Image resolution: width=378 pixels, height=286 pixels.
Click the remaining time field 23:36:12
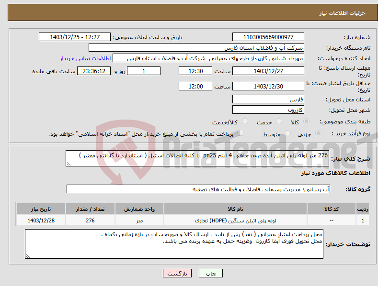(x=94, y=71)
